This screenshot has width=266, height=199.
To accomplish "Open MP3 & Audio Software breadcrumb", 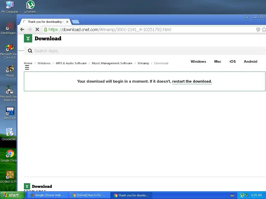I will coord(71,63).
